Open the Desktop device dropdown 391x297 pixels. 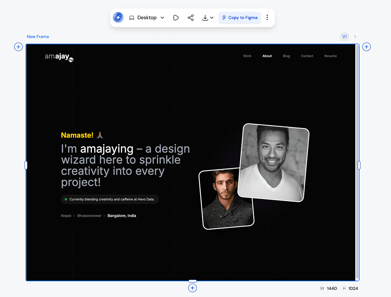point(147,18)
